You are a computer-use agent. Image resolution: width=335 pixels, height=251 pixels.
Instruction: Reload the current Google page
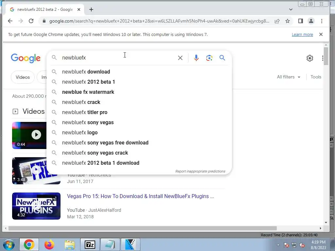point(31,21)
